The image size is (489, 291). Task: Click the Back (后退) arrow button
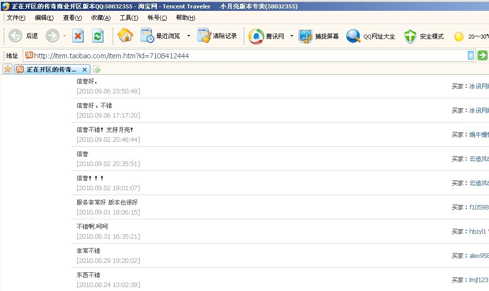pos(16,36)
